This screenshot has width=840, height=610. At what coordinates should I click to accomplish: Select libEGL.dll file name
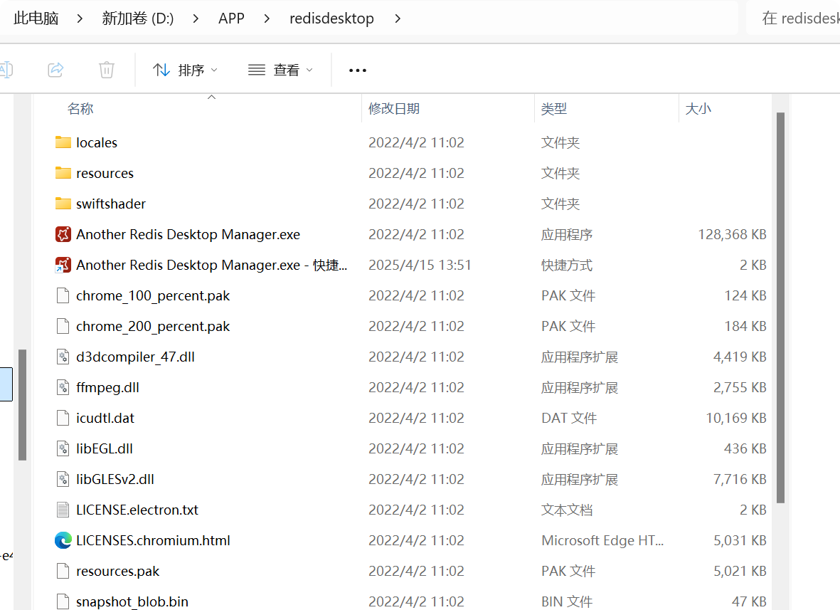coord(105,448)
